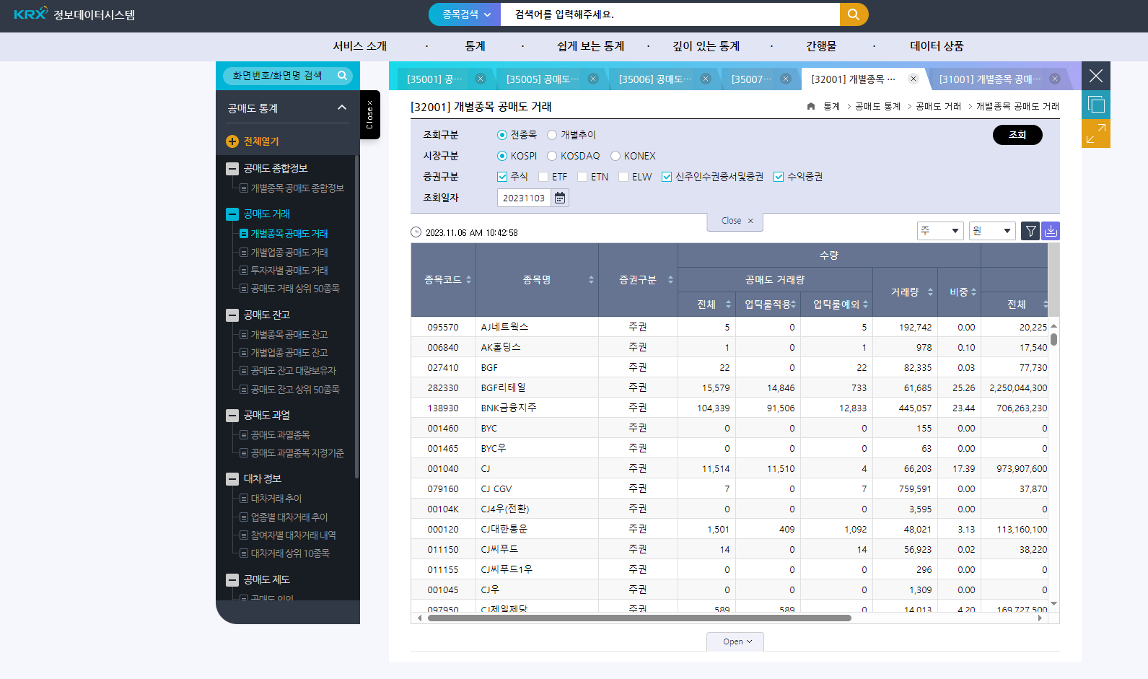The height and width of the screenshot is (679, 1148).
Task: Select the KONEX market radio
Action: pyautogui.click(x=615, y=156)
